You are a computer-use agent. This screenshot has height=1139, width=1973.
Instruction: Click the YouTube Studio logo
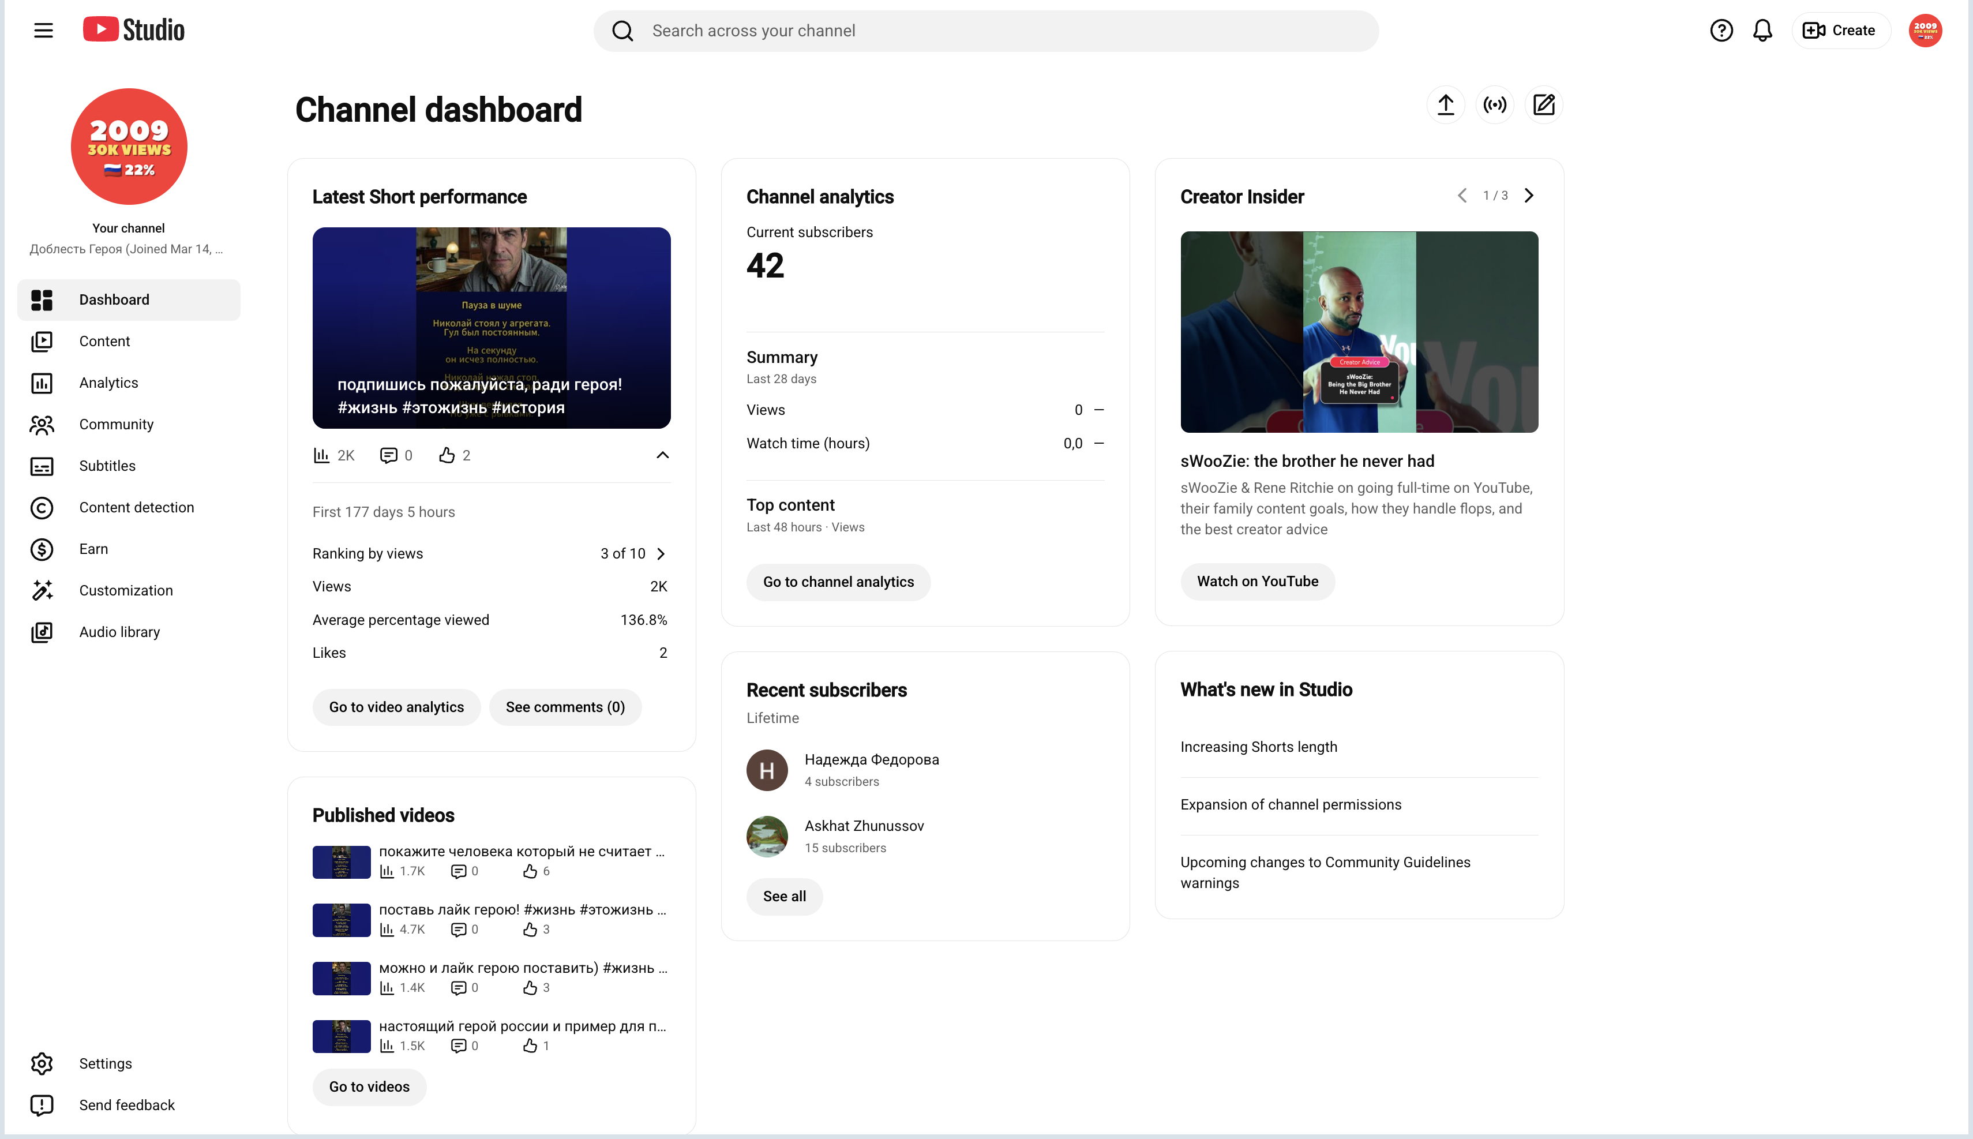pos(134,30)
